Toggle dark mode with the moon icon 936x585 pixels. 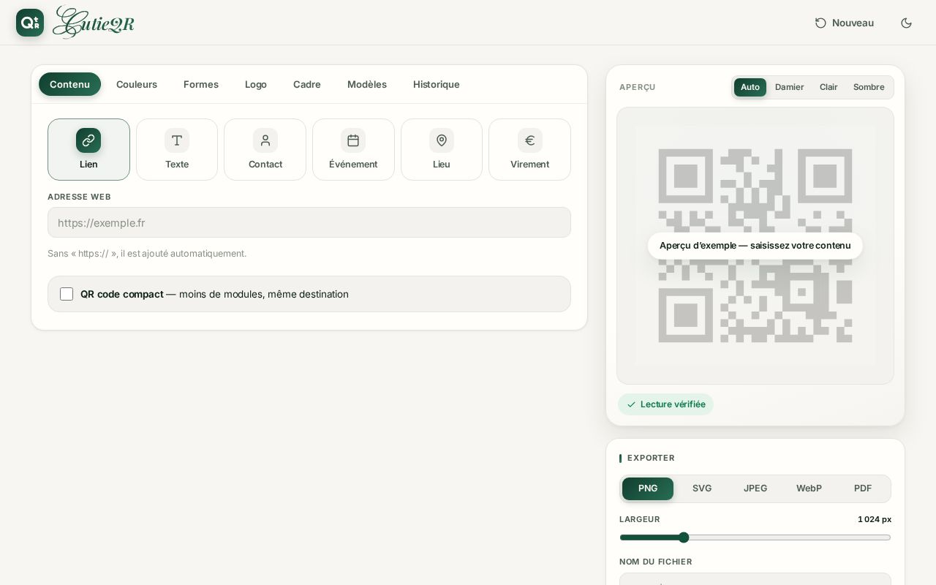[x=906, y=23]
